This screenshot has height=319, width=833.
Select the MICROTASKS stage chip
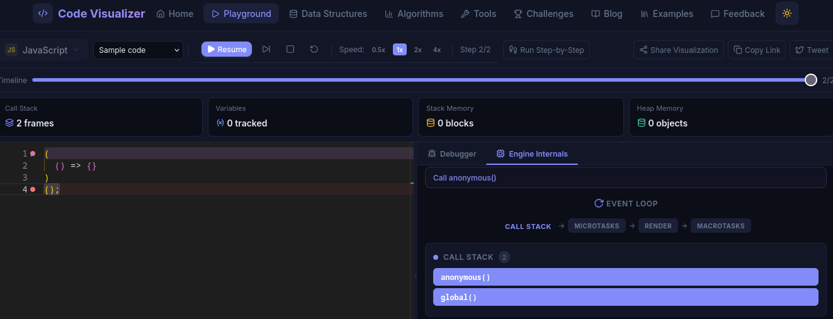pos(596,226)
